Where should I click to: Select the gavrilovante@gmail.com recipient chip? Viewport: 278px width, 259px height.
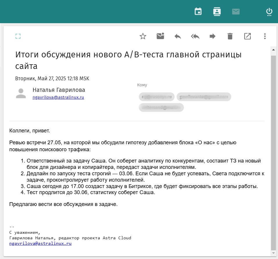[204, 97]
